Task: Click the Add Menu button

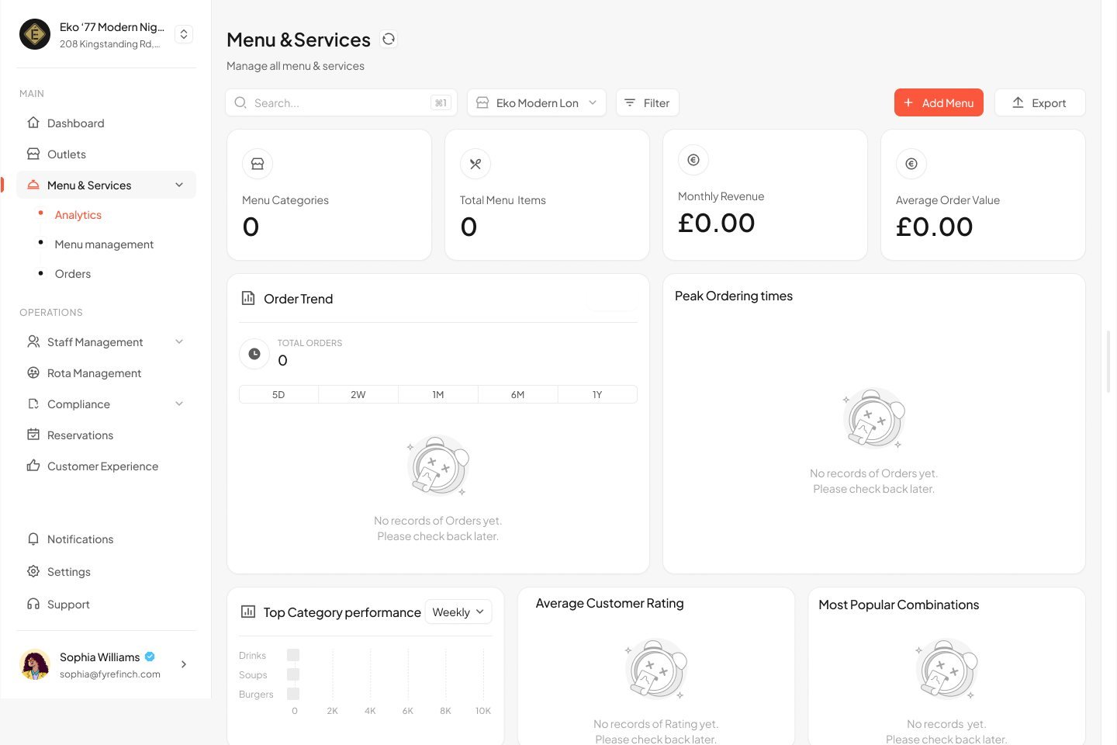Action: 939,102
